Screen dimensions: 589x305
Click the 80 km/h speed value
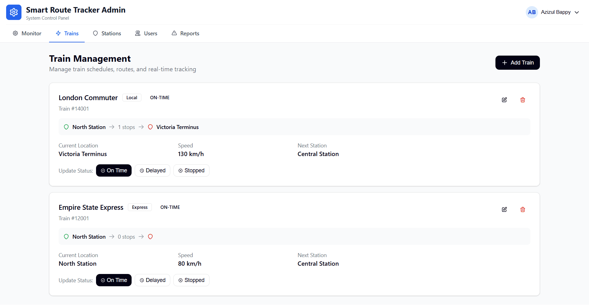[190, 264]
